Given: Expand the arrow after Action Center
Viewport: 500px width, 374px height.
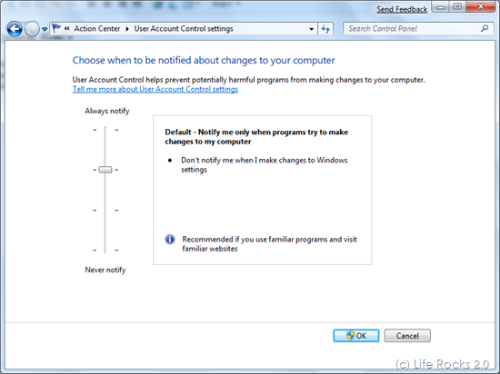Looking at the screenshot, I should point(127,29).
